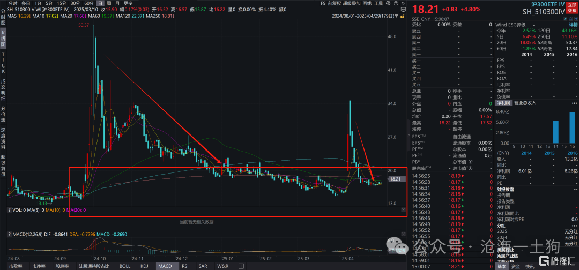
Task: Select the monthly 月 K-line period
Action: pos(117,3)
